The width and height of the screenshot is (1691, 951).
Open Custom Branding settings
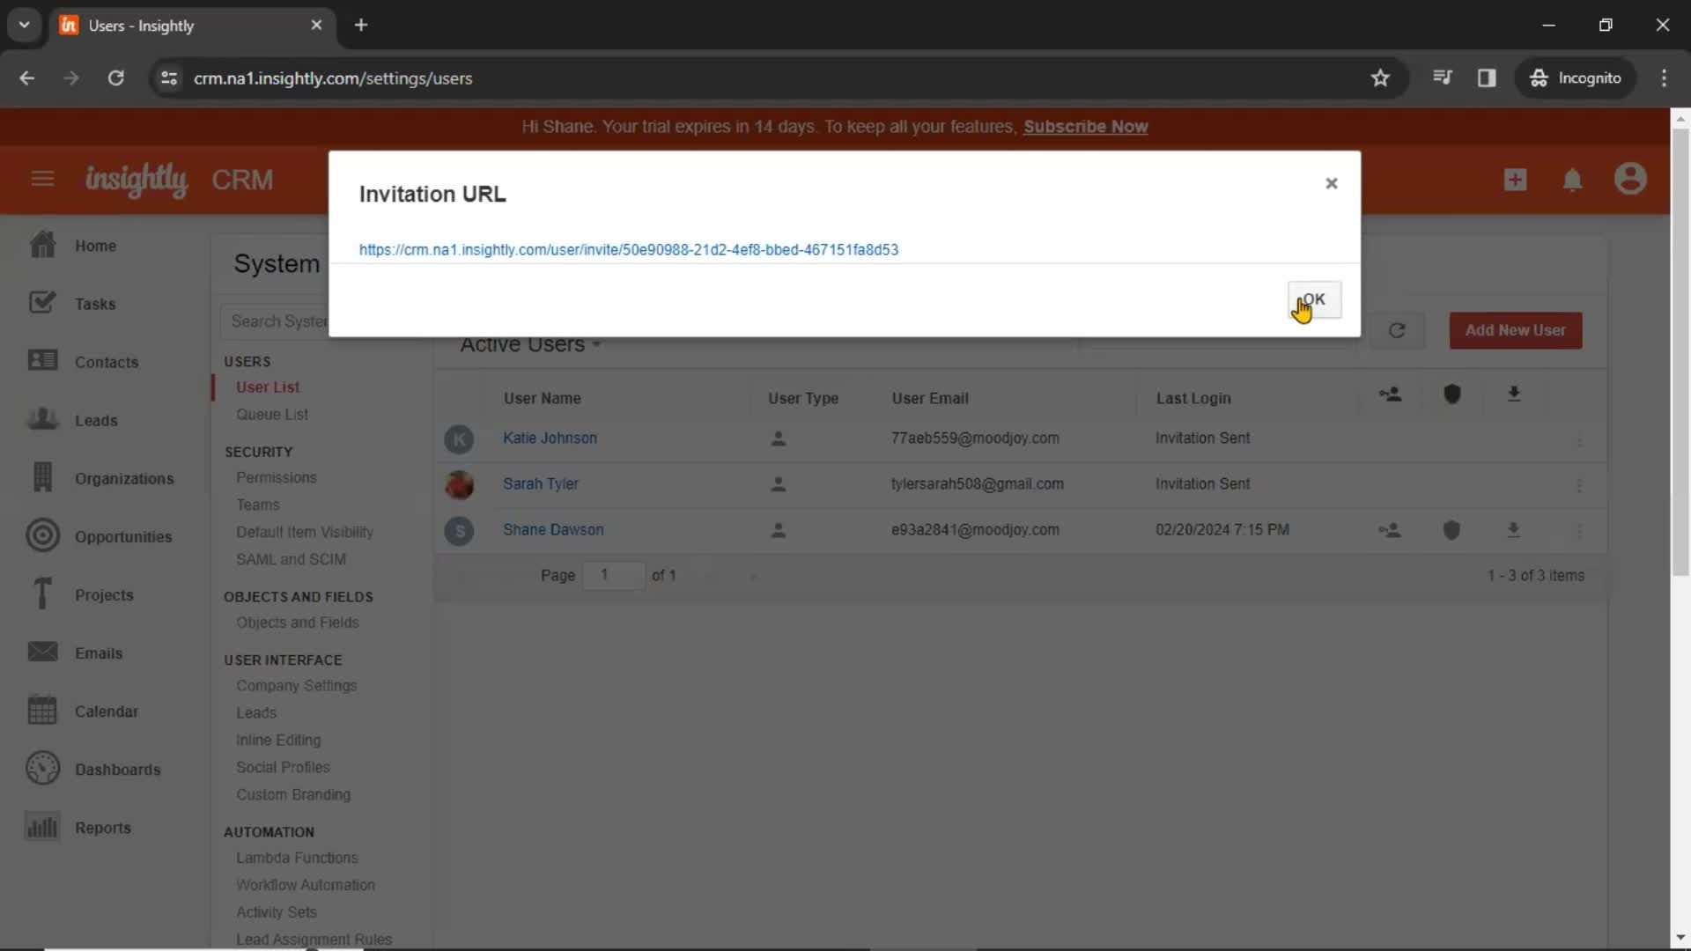point(293,795)
